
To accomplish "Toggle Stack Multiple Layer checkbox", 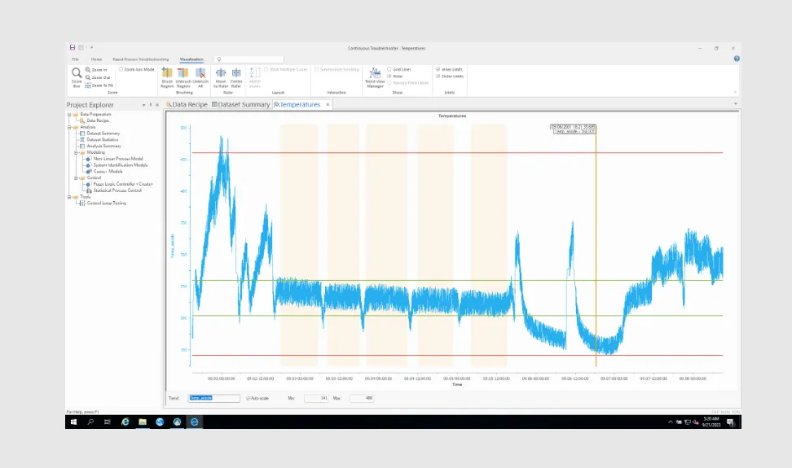I will 266,70.
